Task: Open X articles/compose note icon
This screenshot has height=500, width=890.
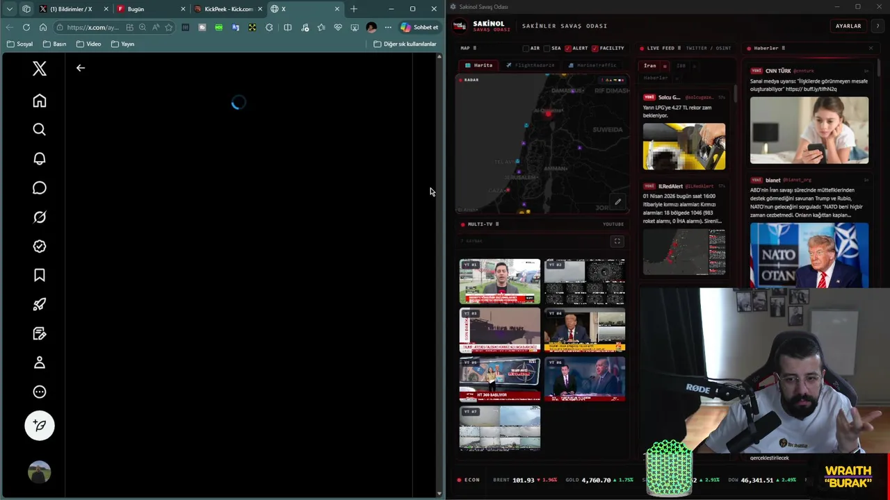Action: tap(40, 333)
